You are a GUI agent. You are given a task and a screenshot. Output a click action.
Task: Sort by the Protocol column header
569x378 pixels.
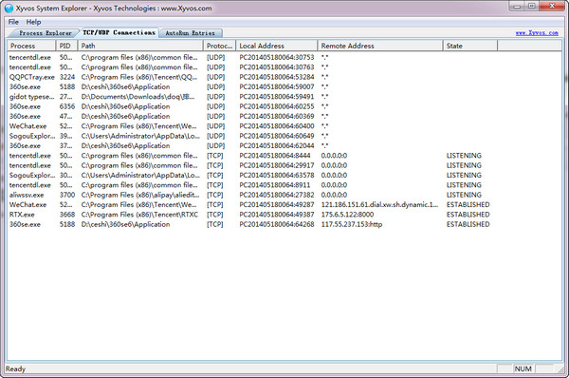point(220,46)
